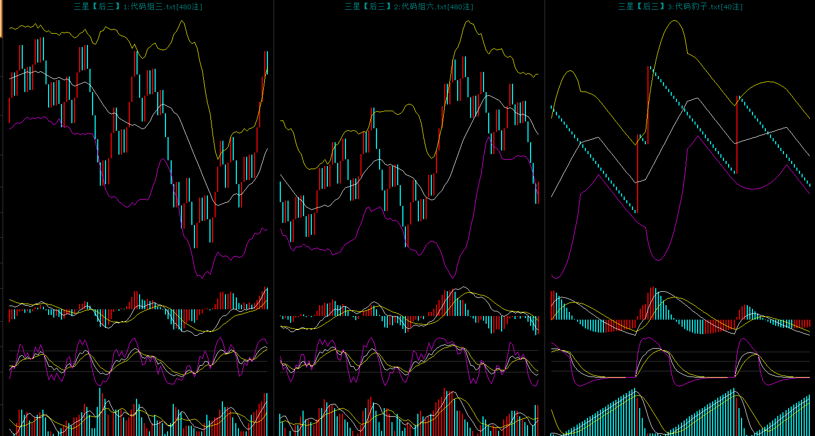Click the yellow upper band peak in 代码豹子
The height and width of the screenshot is (436, 815).
tap(674, 21)
